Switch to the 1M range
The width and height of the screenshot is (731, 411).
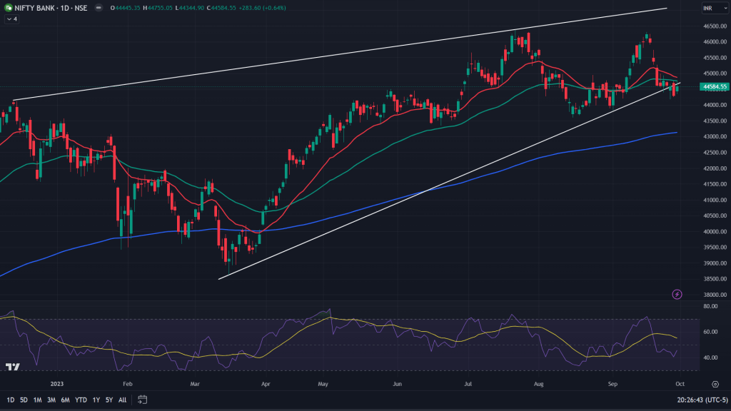[38, 400]
